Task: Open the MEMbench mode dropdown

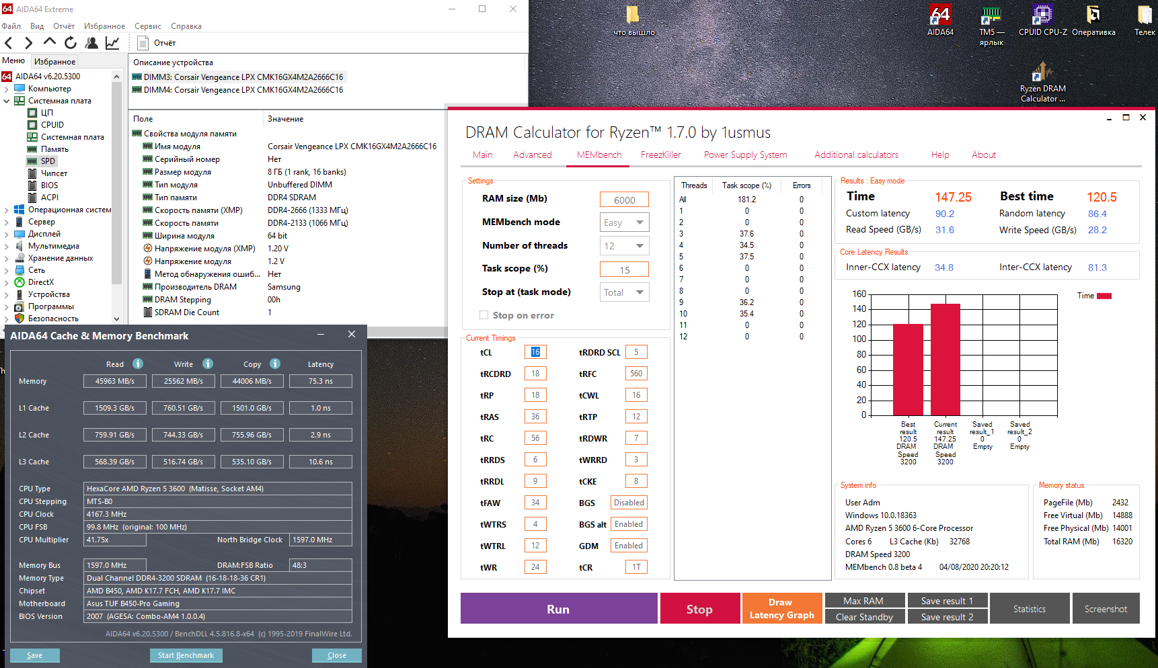Action: coord(624,222)
